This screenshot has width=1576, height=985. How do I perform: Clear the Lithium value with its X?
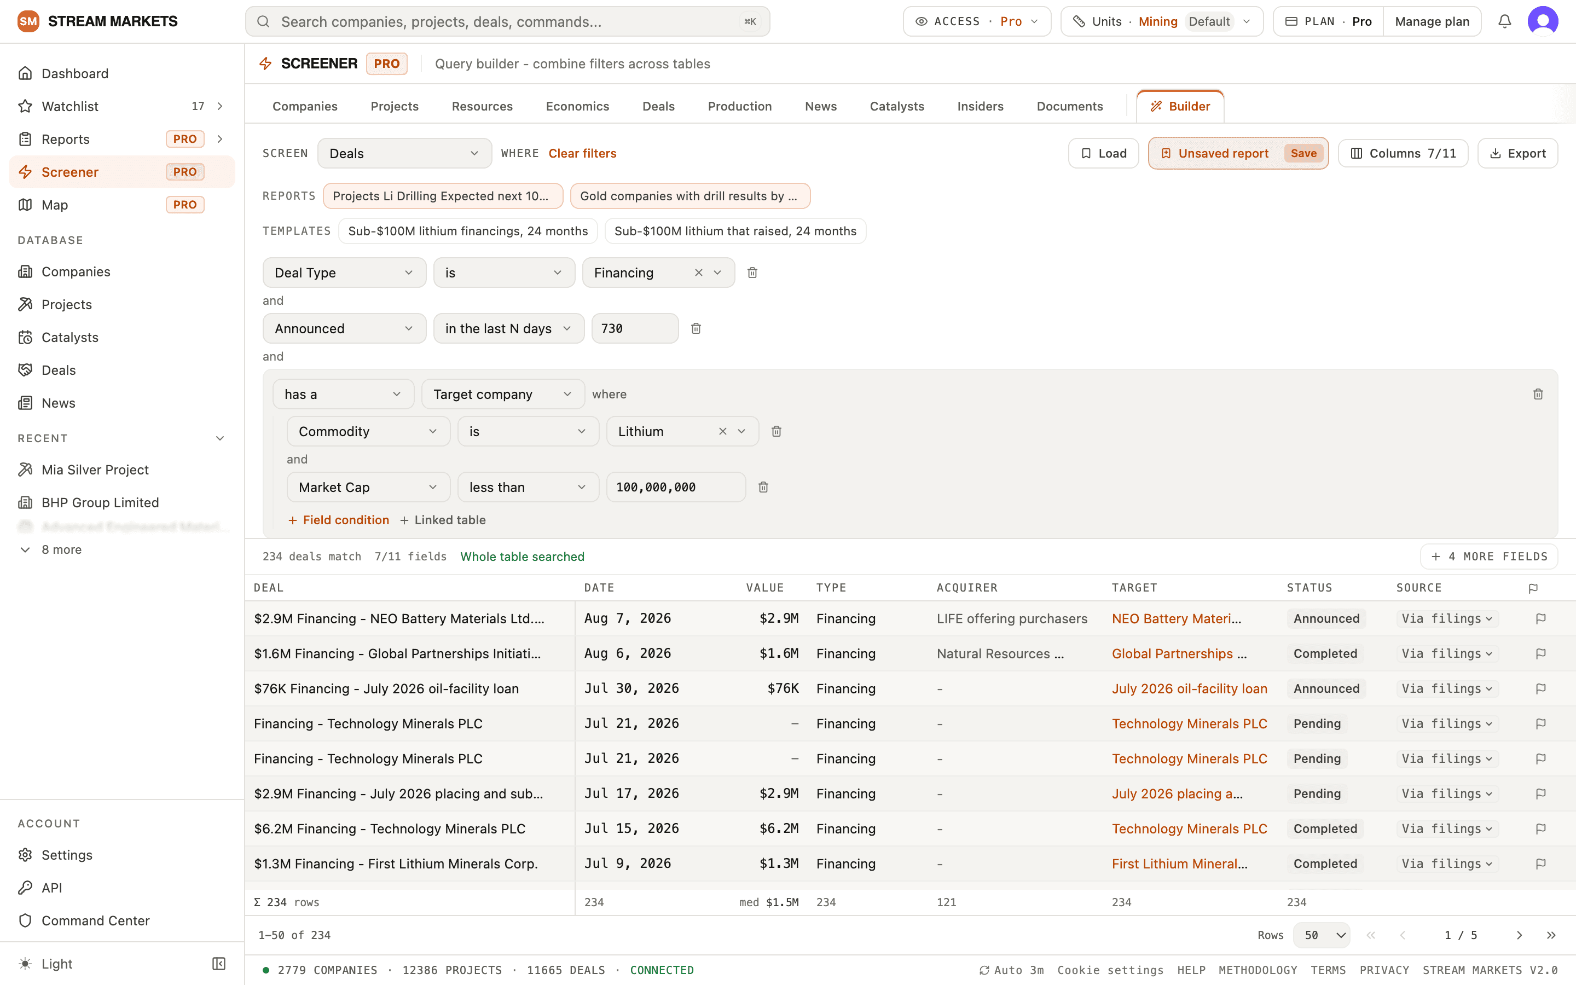tap(722, 431)
